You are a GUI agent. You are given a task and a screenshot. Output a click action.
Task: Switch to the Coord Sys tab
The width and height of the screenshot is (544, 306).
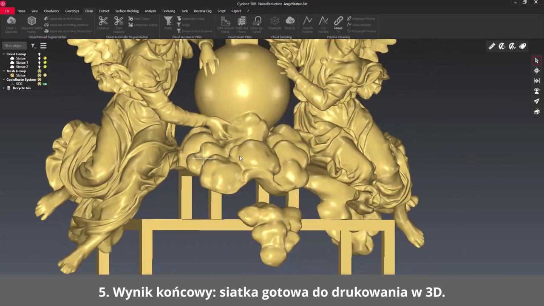pyautogui.click(x=72, y=11)
